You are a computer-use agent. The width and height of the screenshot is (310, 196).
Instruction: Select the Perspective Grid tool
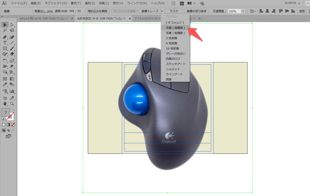pyautogui.click(x=12, y=72)
